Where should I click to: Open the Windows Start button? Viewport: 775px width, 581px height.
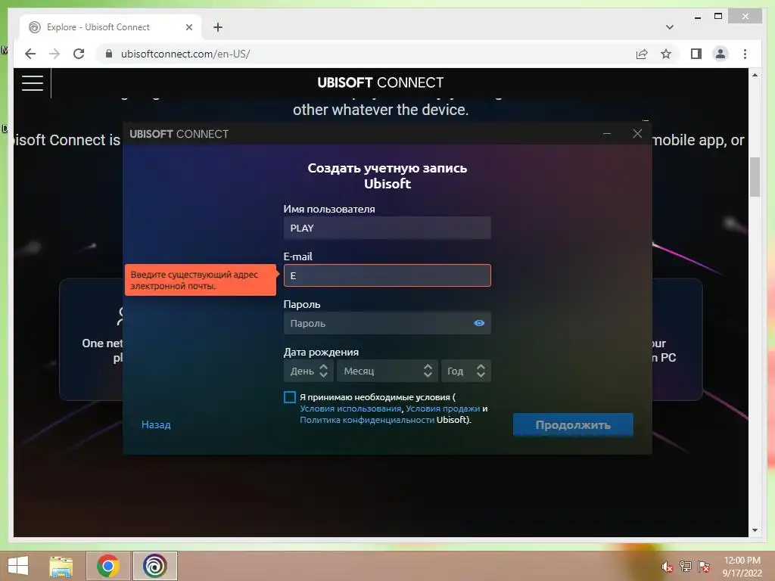(18, 566)
